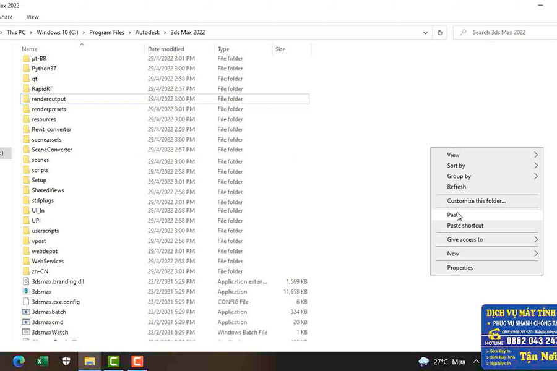Navigate to Windows 10 (C:) breadcrumb
Screen dimensions: 557x371
coord(57,32)
